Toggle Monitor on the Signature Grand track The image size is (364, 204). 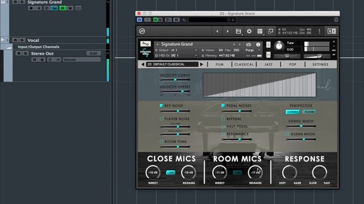(x=39, y=8)
